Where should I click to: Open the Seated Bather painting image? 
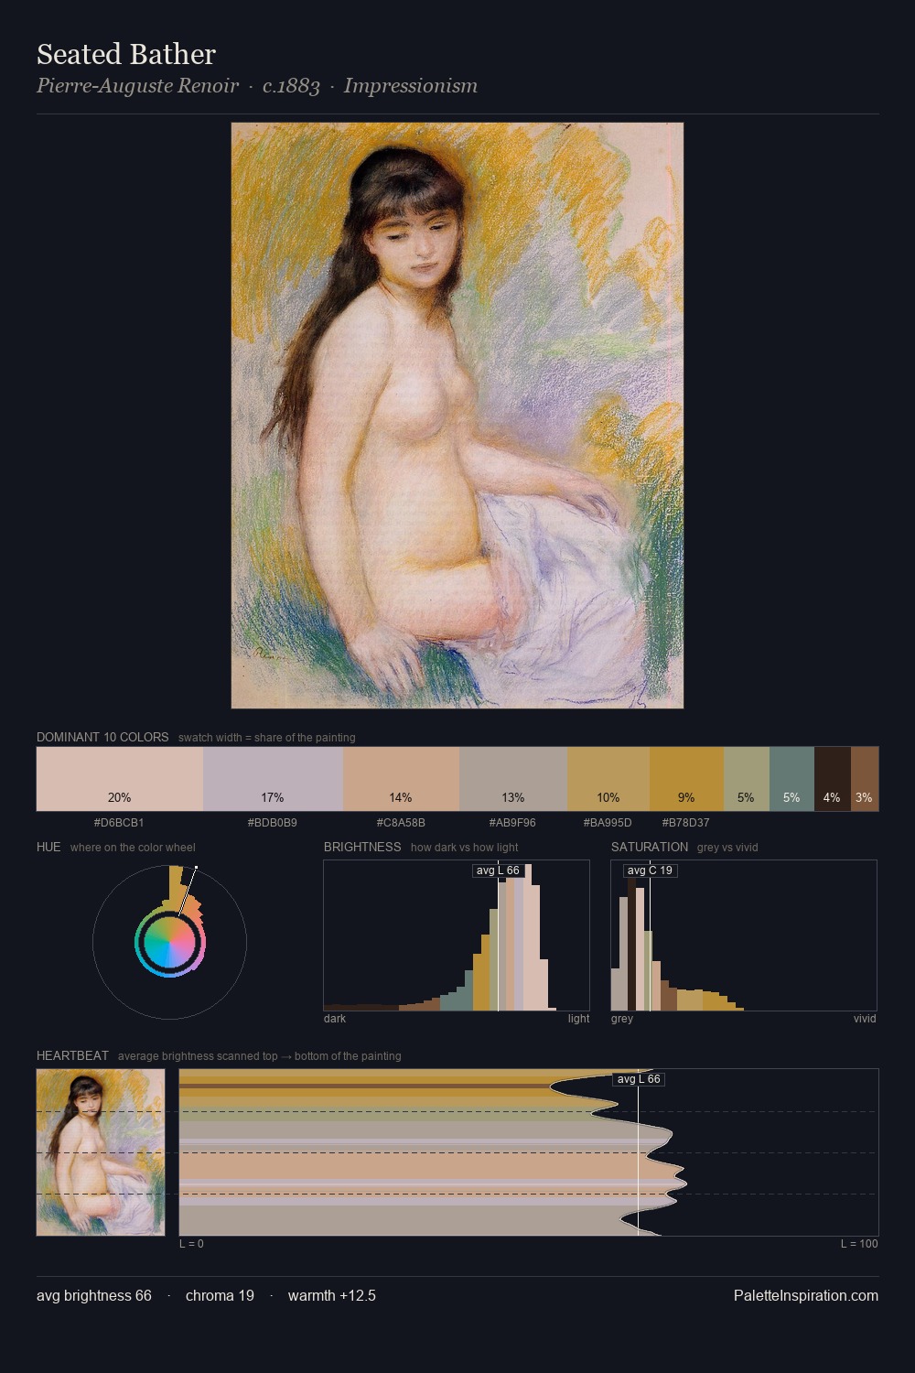[457, 416]
